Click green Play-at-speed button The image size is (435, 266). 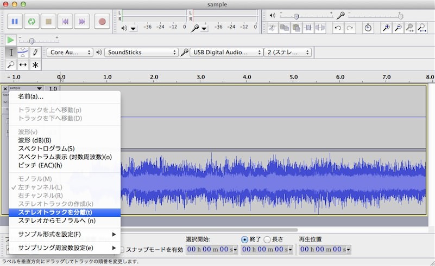point(10,40)
